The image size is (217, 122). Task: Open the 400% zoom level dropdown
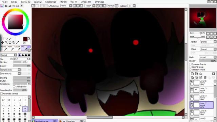71,6
